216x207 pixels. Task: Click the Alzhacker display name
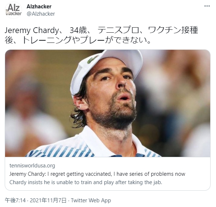(39, 7)
